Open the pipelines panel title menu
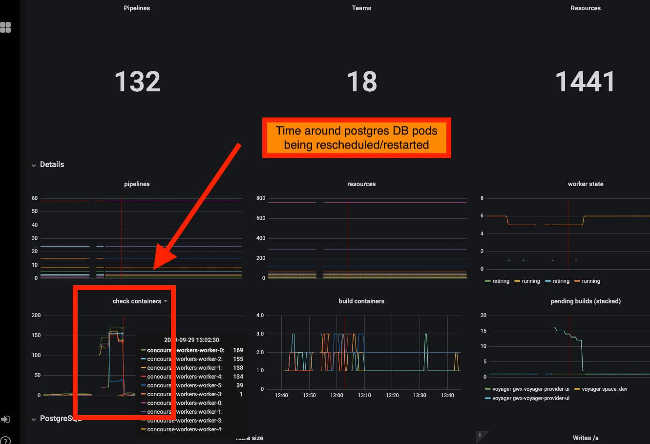650x444 pixels. coord(137,184)
